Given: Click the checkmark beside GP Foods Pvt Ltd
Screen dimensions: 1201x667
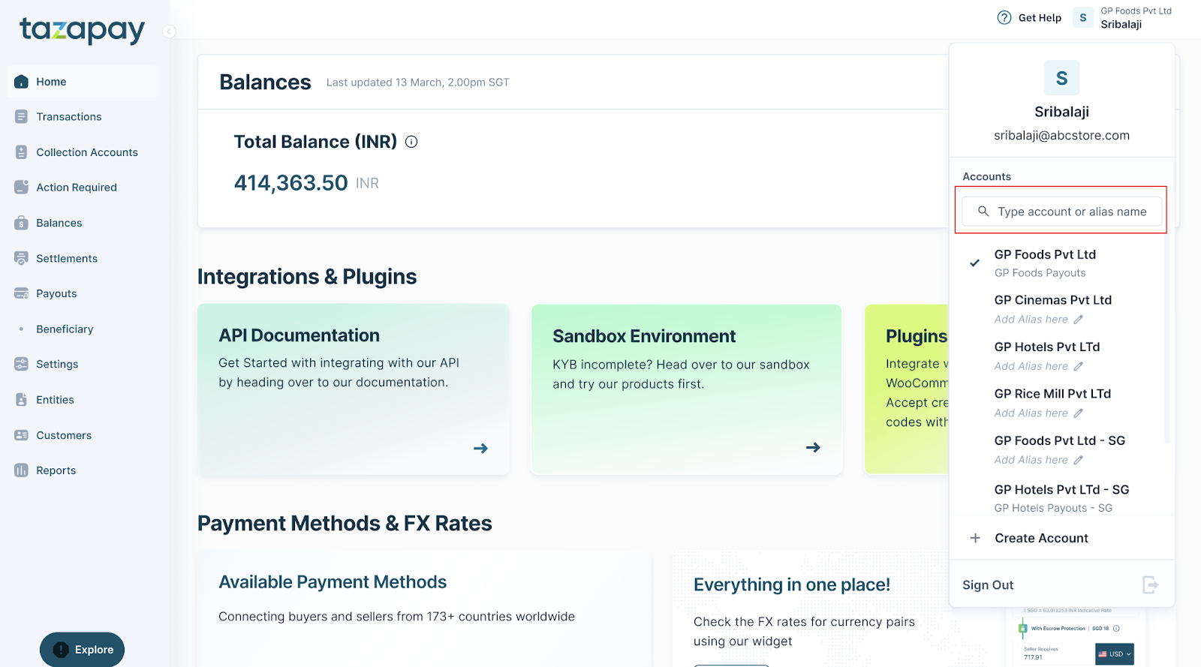Looking at the screenshot, I should [x=974, y=263].
